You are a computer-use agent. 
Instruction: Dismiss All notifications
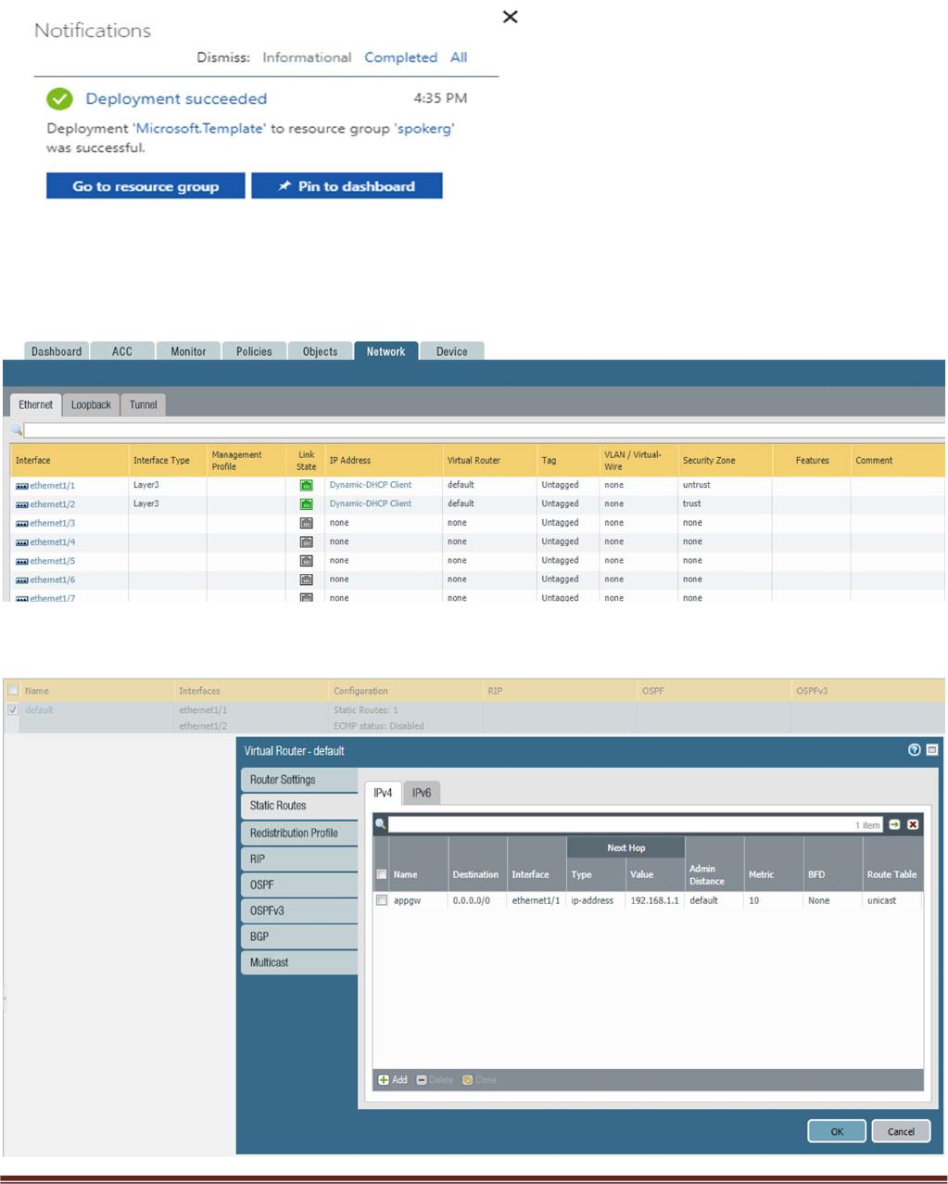coord(459,57)
